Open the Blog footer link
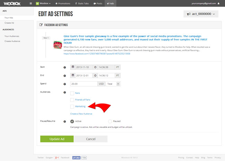This screenshot has height=161, width=225. tap(203, 158)
